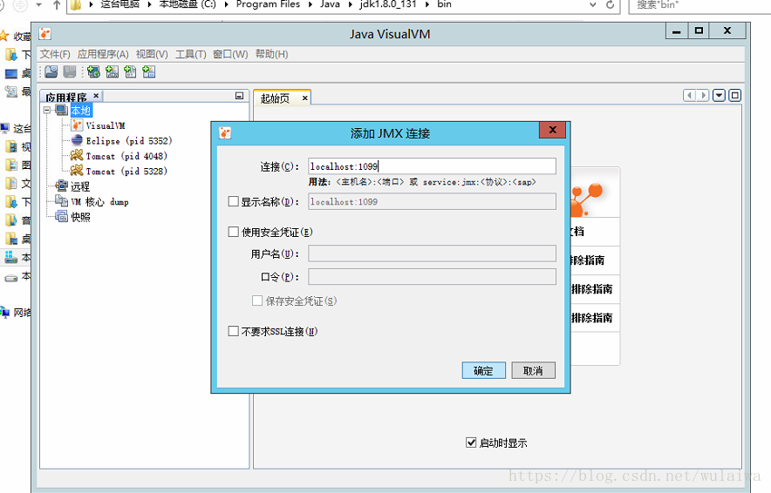Select Tomcat (pid 4048) in tree
Screen dimensions: 771x493
[x=126, y=156]
